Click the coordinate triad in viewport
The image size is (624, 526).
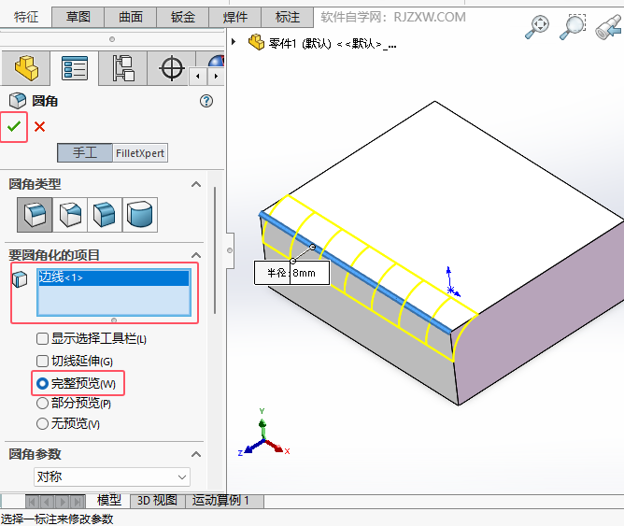(263, 434)
